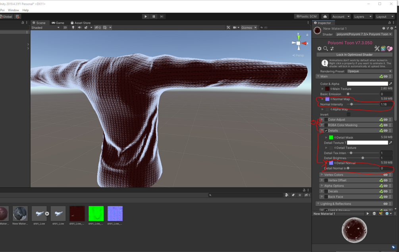Play the material preview animation

coord(368,214)
